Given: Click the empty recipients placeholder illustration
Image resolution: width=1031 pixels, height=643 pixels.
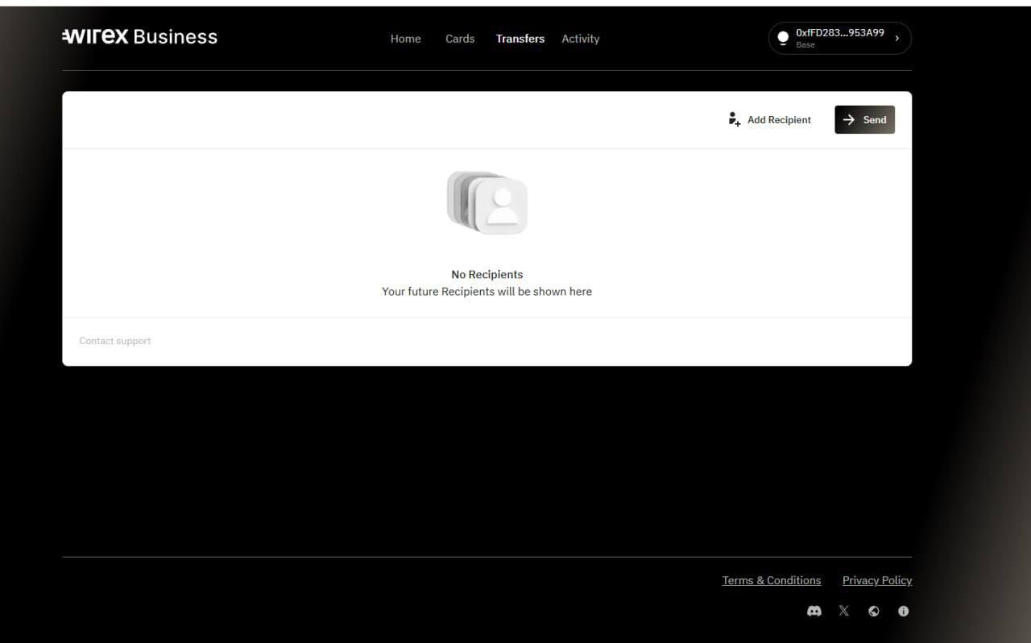Looking at the screenshot, I should click(x=487, y=203).
